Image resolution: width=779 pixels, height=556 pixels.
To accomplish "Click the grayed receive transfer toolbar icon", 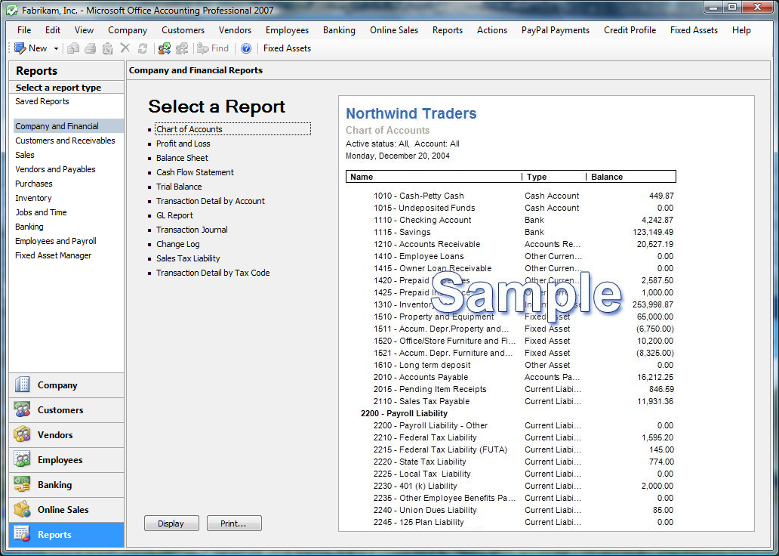I will (182, 48).
